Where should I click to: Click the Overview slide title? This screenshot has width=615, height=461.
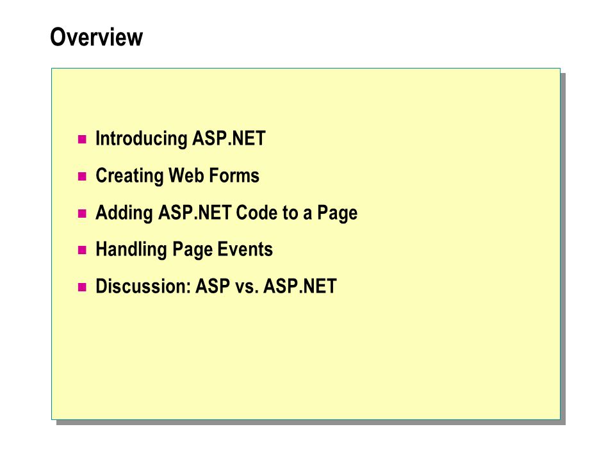97,37
